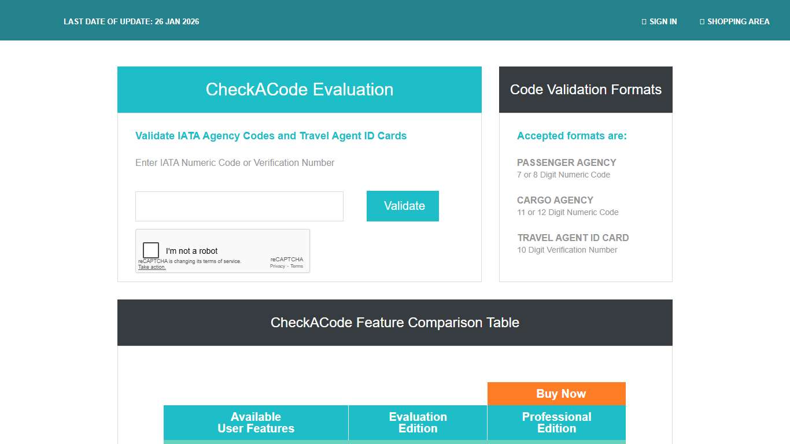Select the Evaluation Edition column header
The image size is (790, 444).
418,423
